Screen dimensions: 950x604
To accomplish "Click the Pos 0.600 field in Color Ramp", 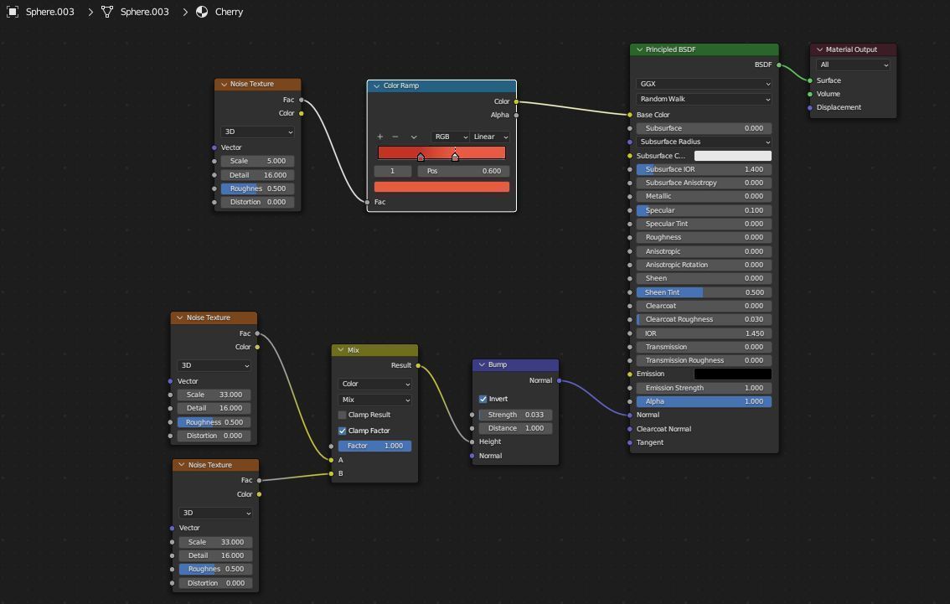I will click(463, 172).
